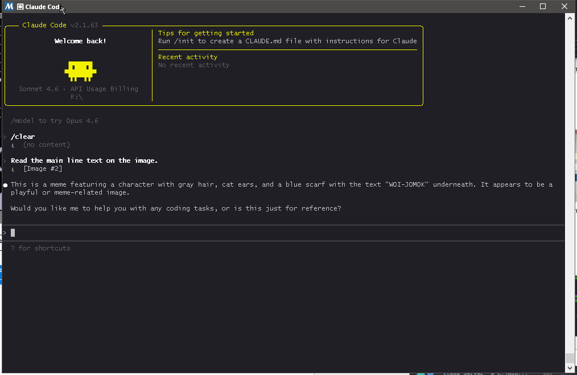Click the scrollbar up arrow

[x=570, y=18]
